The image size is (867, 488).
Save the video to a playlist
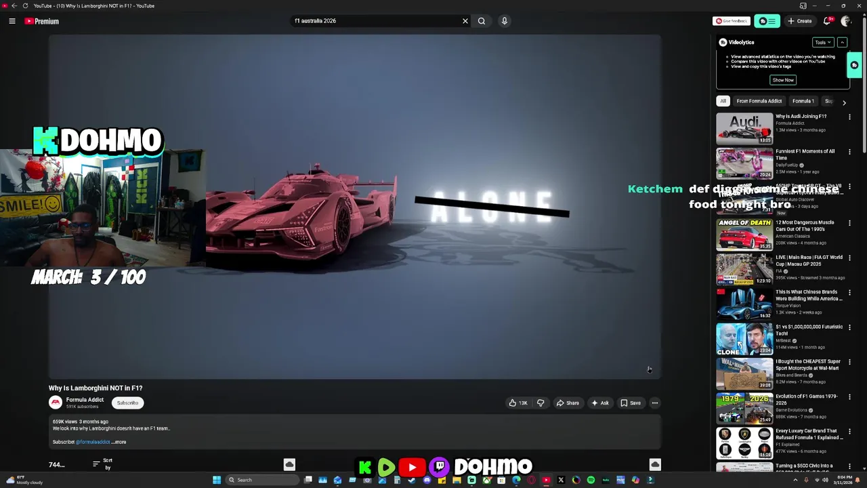[631, 403]
